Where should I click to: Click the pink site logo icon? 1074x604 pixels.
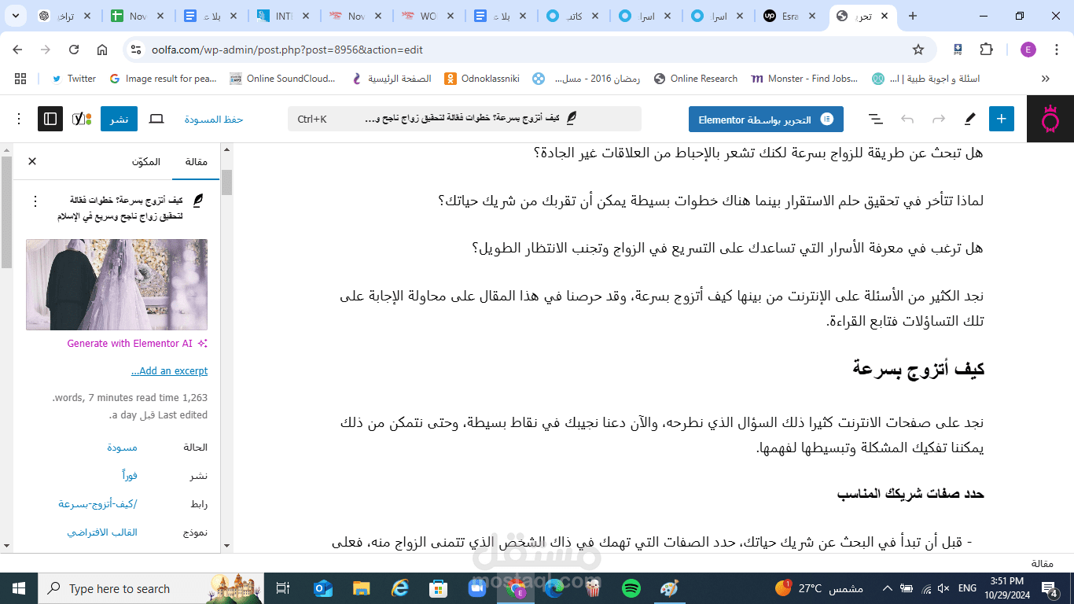coord(1050,119)
